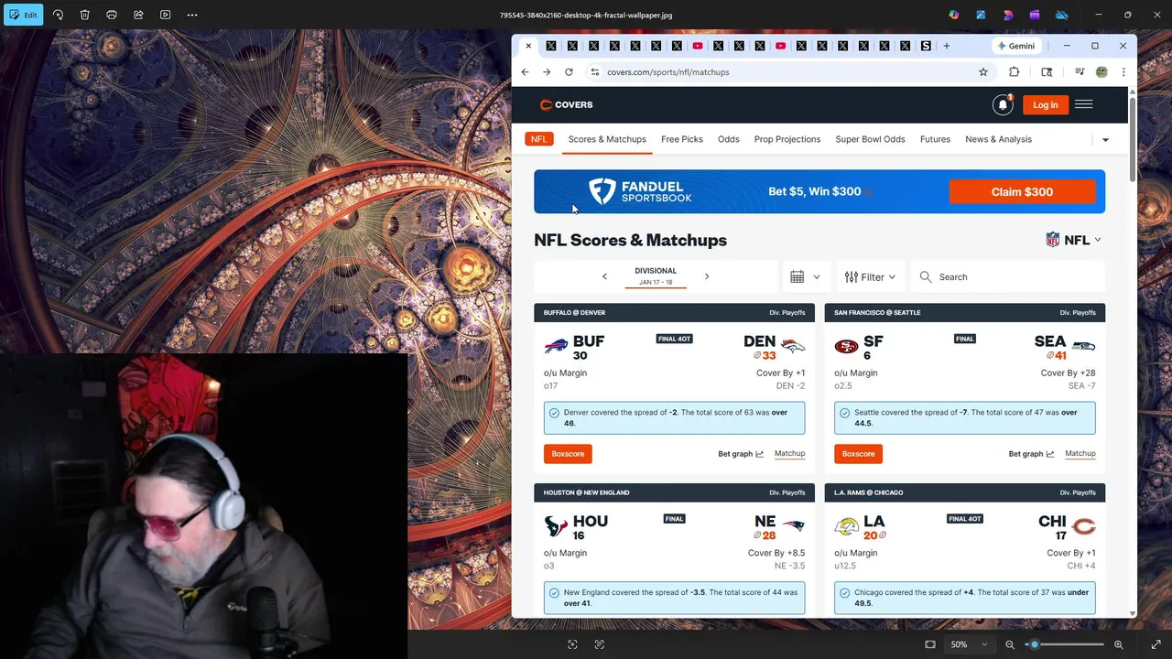1172x659 pixels.
Task: Bookmark this page with the star icon
Action: coord(983,72)
